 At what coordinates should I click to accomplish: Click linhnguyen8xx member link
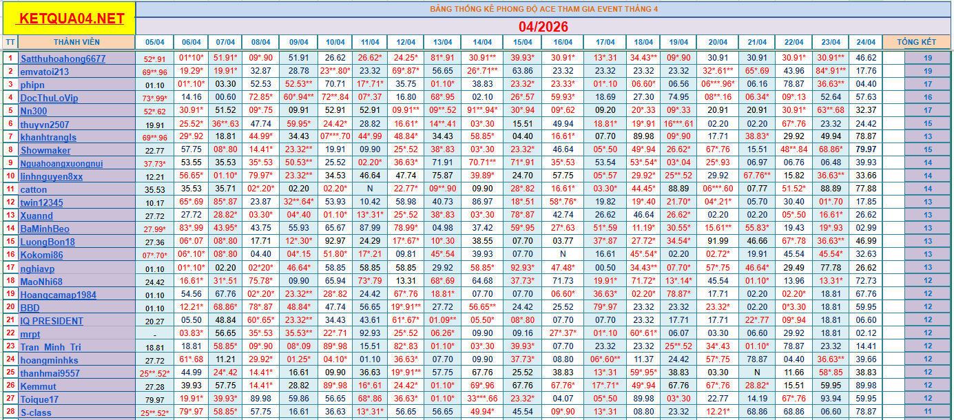point(52,176)
